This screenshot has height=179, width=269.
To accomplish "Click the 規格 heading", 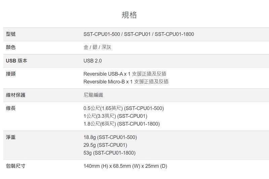I will click(129, 15).
